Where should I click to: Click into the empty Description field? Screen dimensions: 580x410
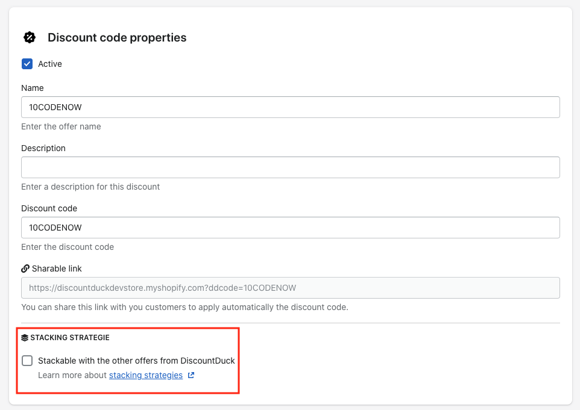coord(290,167)
